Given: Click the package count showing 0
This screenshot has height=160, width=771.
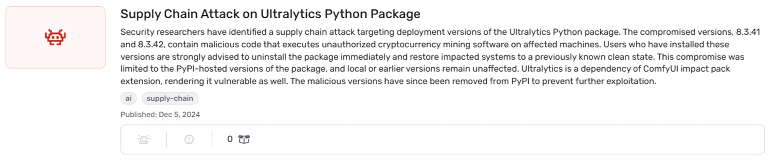Looking at the screenshot, I should (230, 139).
